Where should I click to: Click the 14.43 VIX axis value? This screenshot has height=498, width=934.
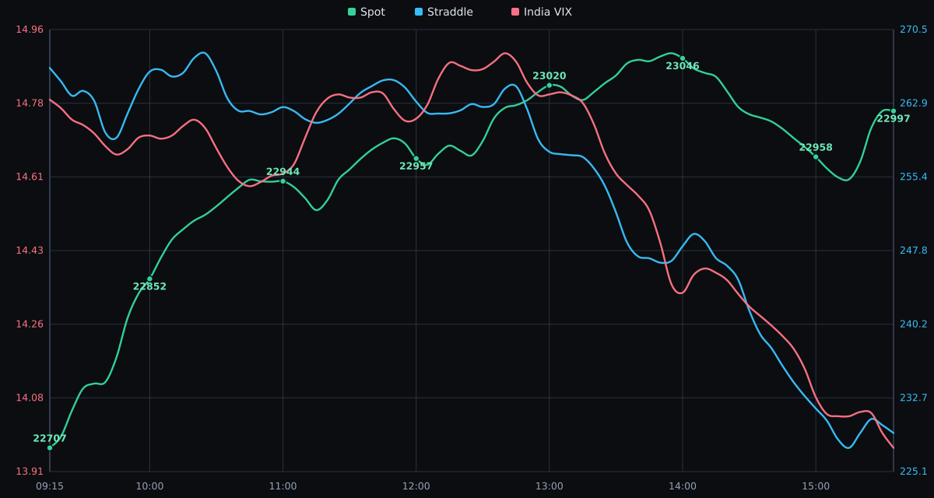point(30,251)
